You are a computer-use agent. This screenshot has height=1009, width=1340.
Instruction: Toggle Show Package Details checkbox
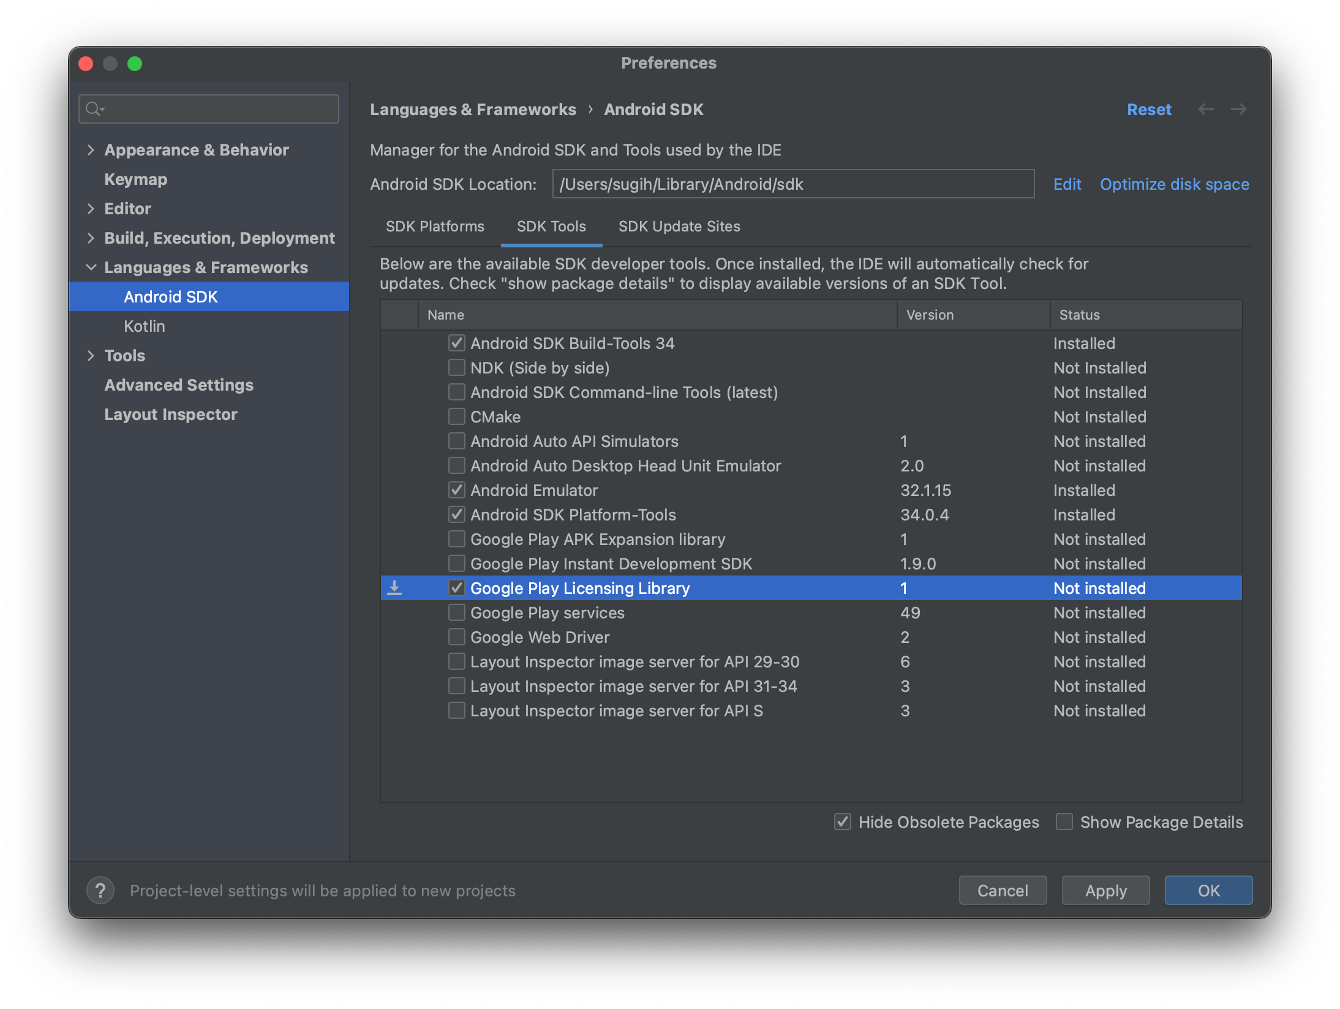(x=1064, y=822)
